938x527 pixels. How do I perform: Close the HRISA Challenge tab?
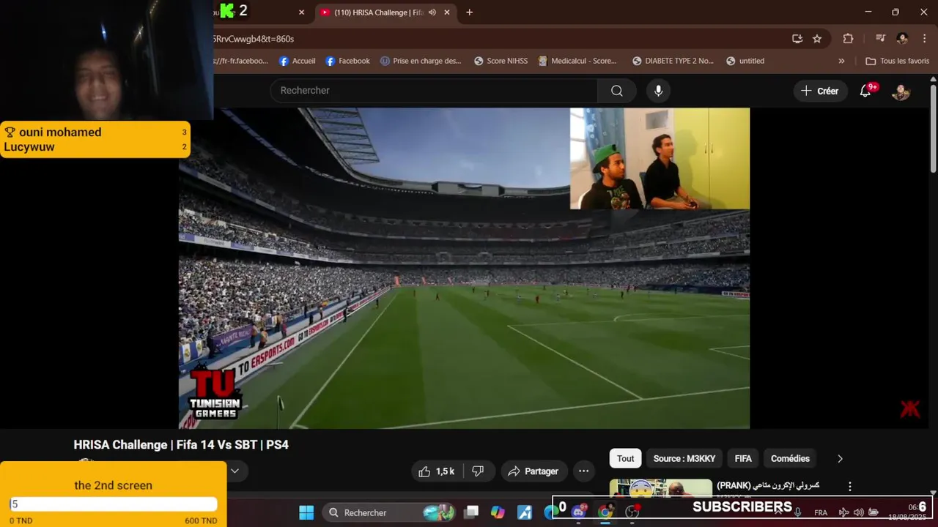click(x=447, y=12)
